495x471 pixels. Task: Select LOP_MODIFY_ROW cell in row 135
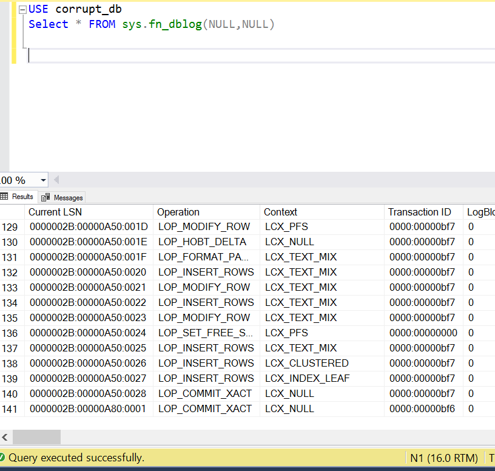coord(206,318)
